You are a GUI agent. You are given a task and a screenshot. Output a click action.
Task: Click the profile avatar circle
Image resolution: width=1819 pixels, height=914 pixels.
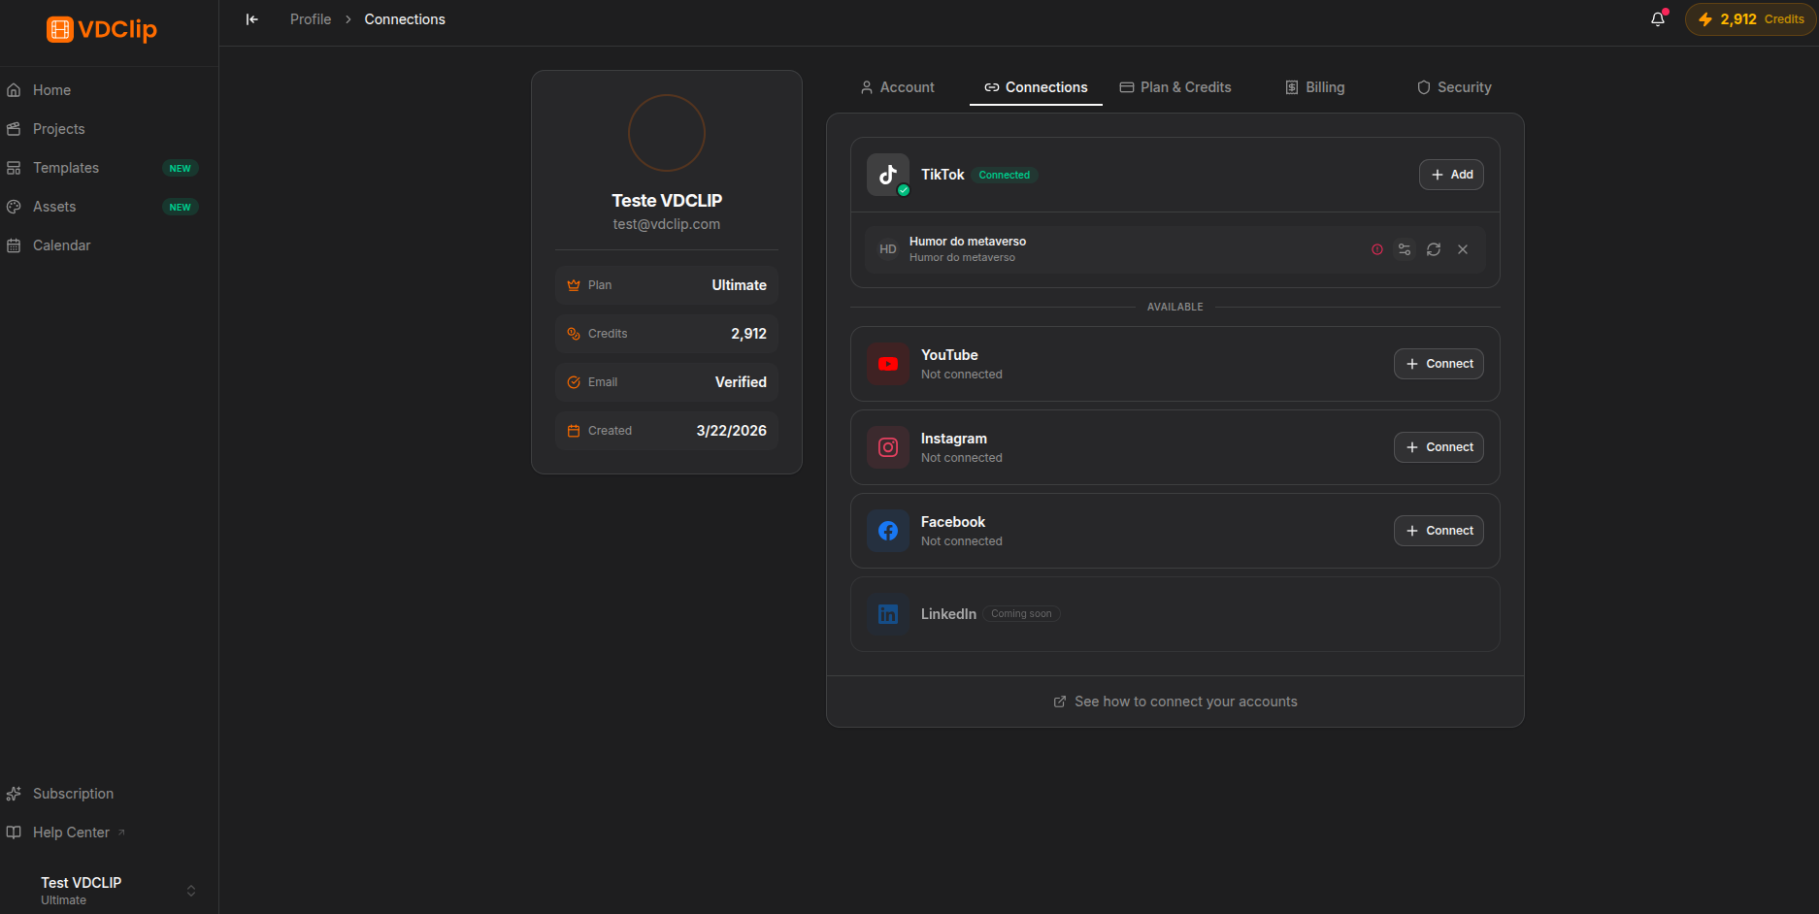667,133
